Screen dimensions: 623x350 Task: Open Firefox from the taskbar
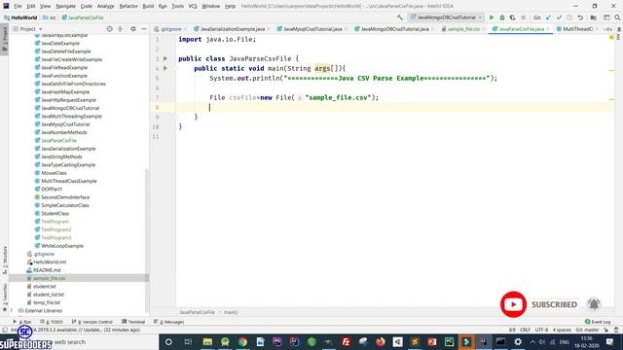pyautogui.click(x=381, y=341)
